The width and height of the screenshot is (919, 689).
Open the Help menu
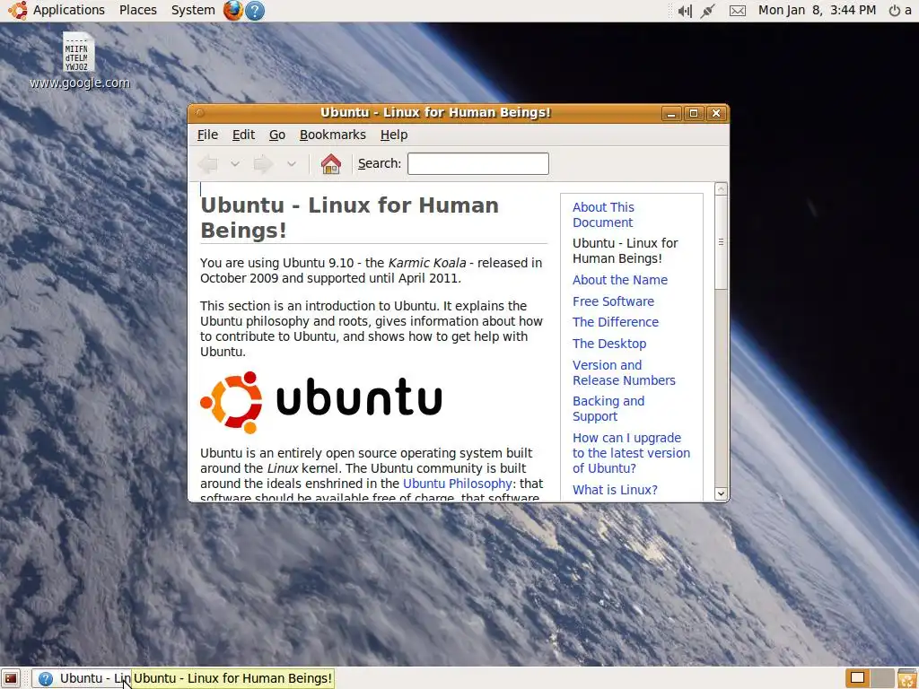click(394, 135)
